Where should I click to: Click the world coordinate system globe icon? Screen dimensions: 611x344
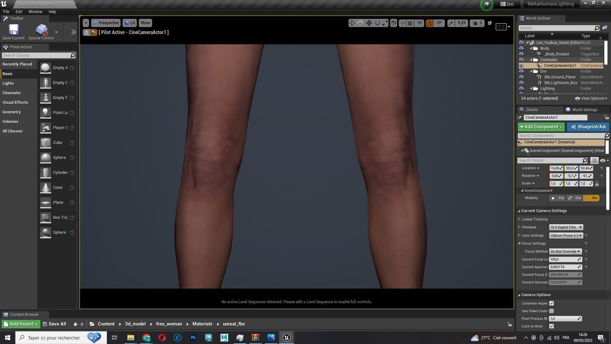tap(394, 23)
